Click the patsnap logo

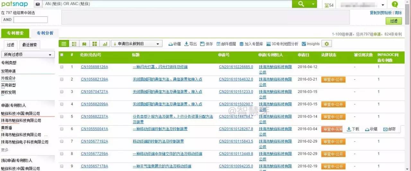(x=14, y=4)
